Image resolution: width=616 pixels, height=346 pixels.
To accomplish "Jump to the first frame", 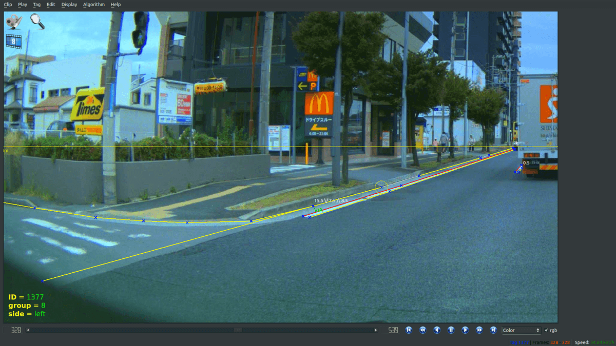I will pos(409,330).
